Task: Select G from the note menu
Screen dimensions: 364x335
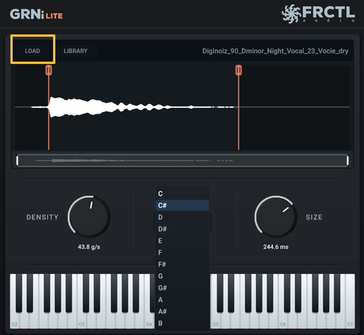Action: click(182, 276)
